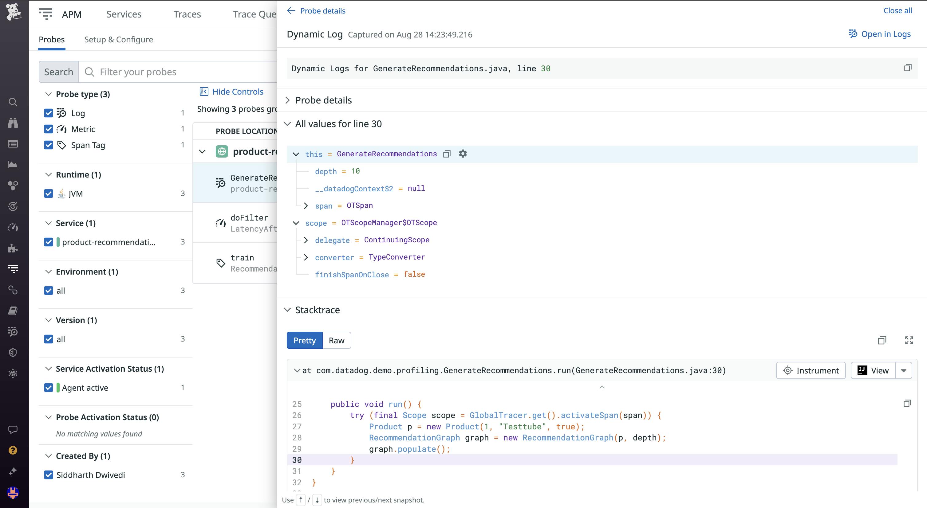Click the gear icon next to GenerateRecommendations
Screen dimensions: 927x508
pyautogui.click(x=463, y=154)
